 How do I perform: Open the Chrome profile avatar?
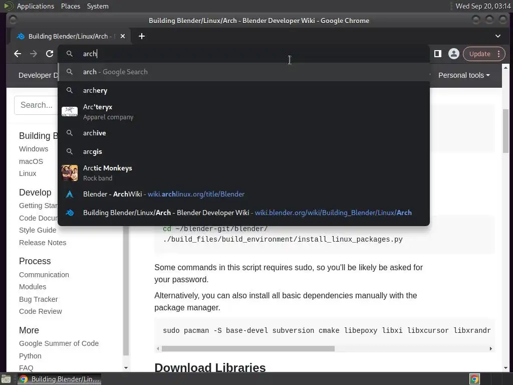pyautogui.click(x=454, y=54)
